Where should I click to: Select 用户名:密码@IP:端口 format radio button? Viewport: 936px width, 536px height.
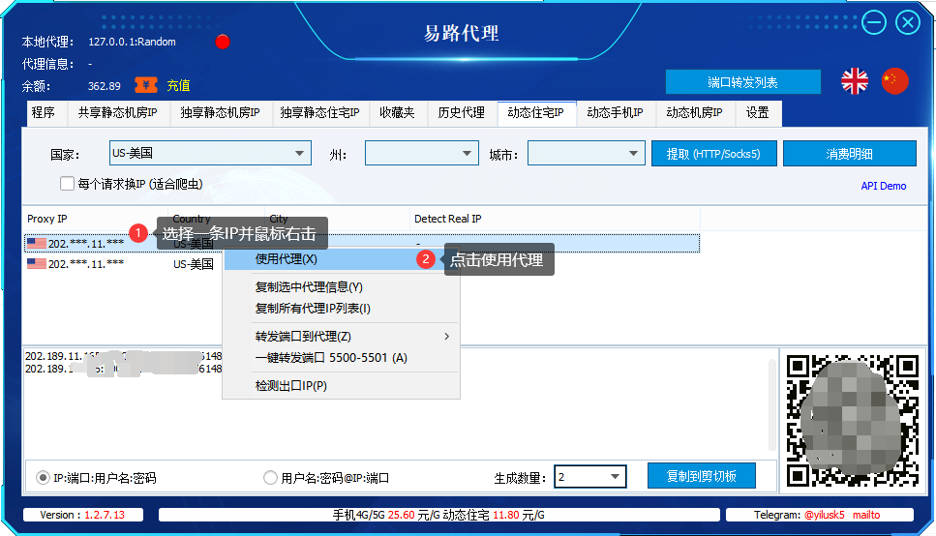pyautogui.click(x=270, y=478)
